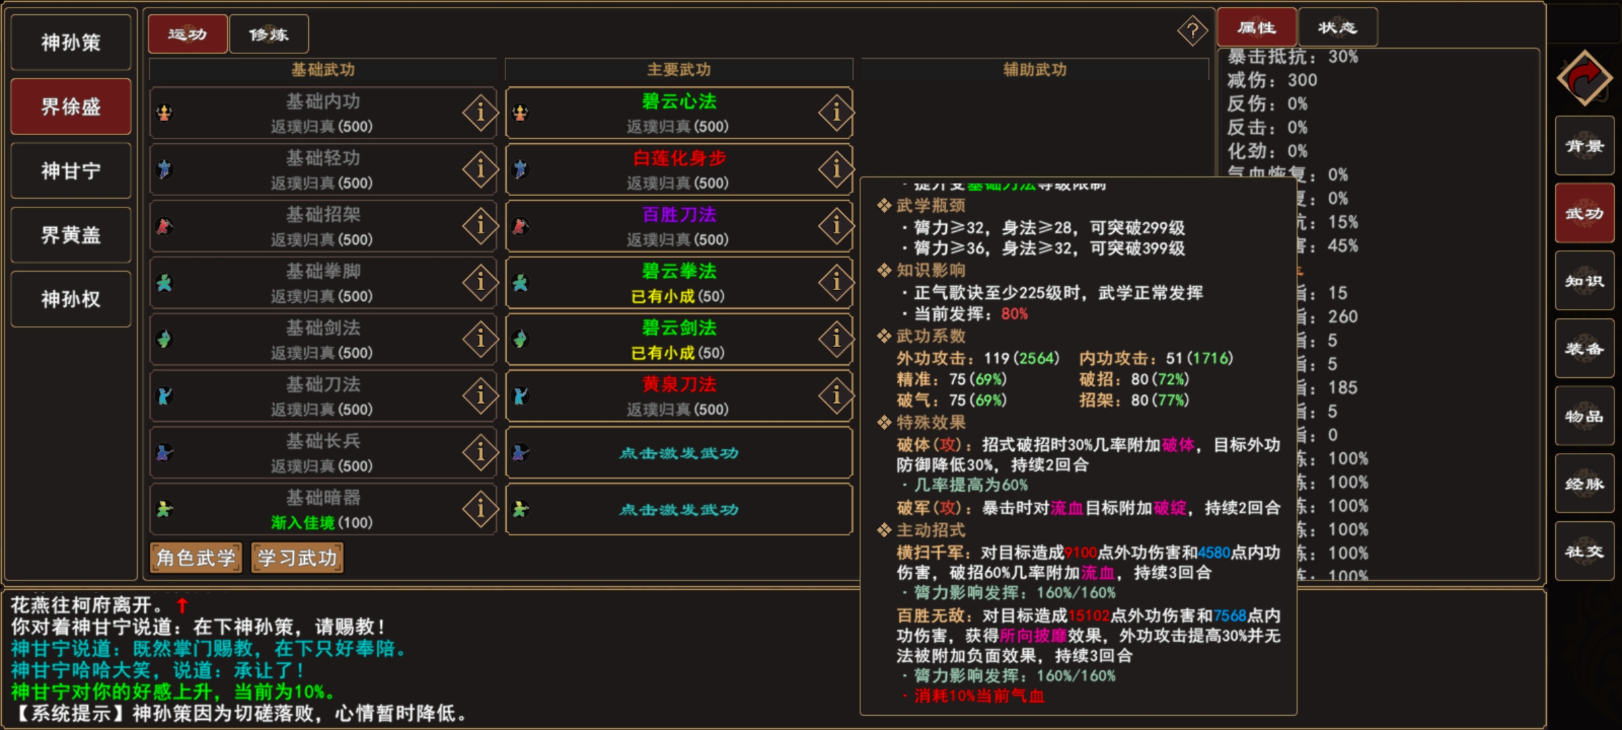Click the 基础内功 figure icon
The width and height of the screenshot is (1622, 730).
[x=164, y=113]
